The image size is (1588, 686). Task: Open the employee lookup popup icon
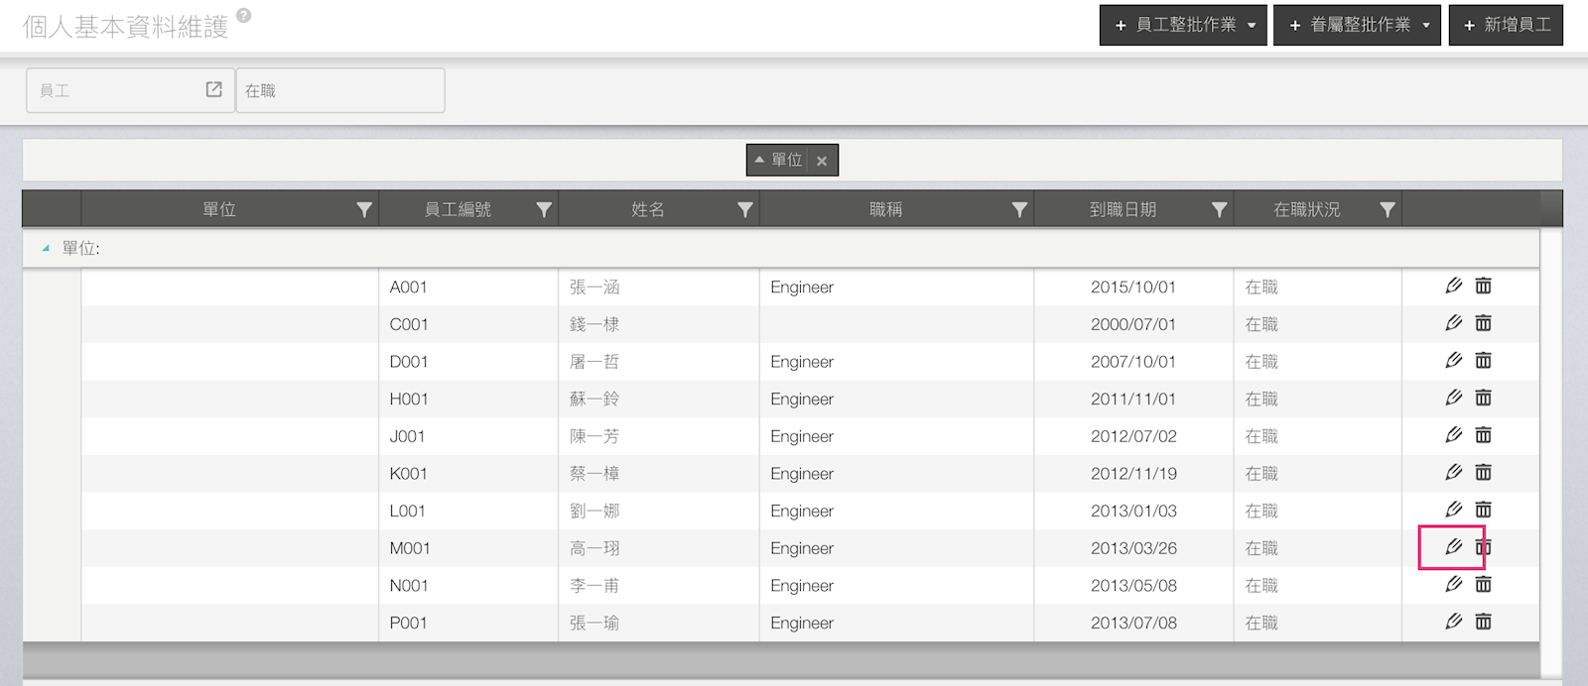pyautogui.click(x=213, y=90)
